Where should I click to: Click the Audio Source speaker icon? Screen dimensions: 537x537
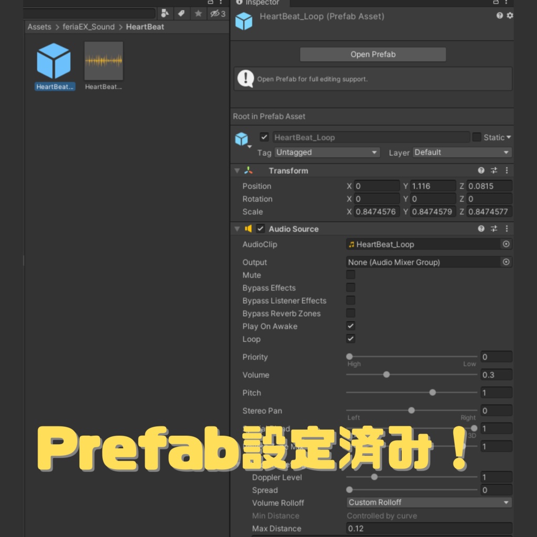click(x=249, y=229)
